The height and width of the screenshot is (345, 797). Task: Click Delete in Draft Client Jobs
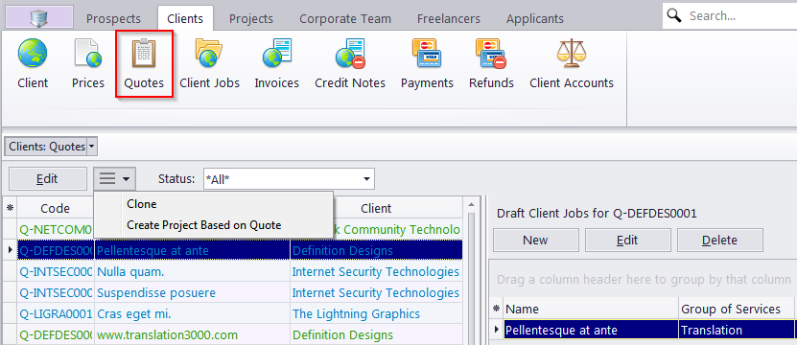719,240
